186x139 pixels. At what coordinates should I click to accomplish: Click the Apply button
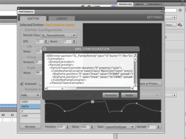coord(129,95)
